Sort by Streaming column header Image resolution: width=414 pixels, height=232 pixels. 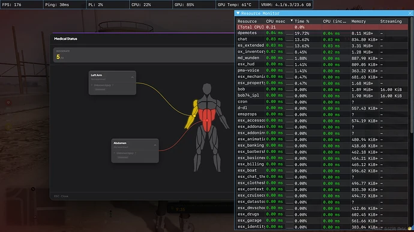(x=391, y=22)
